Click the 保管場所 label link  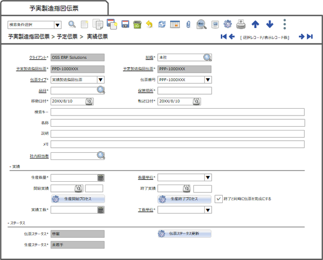point(147,90)
